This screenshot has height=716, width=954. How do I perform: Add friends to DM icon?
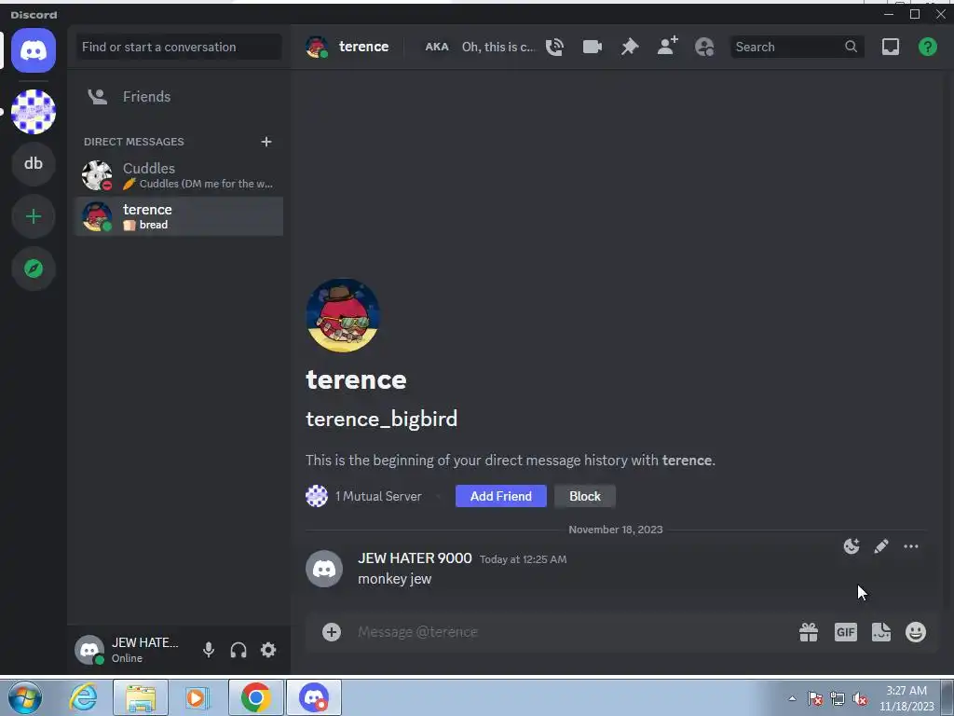coord(667,47)
